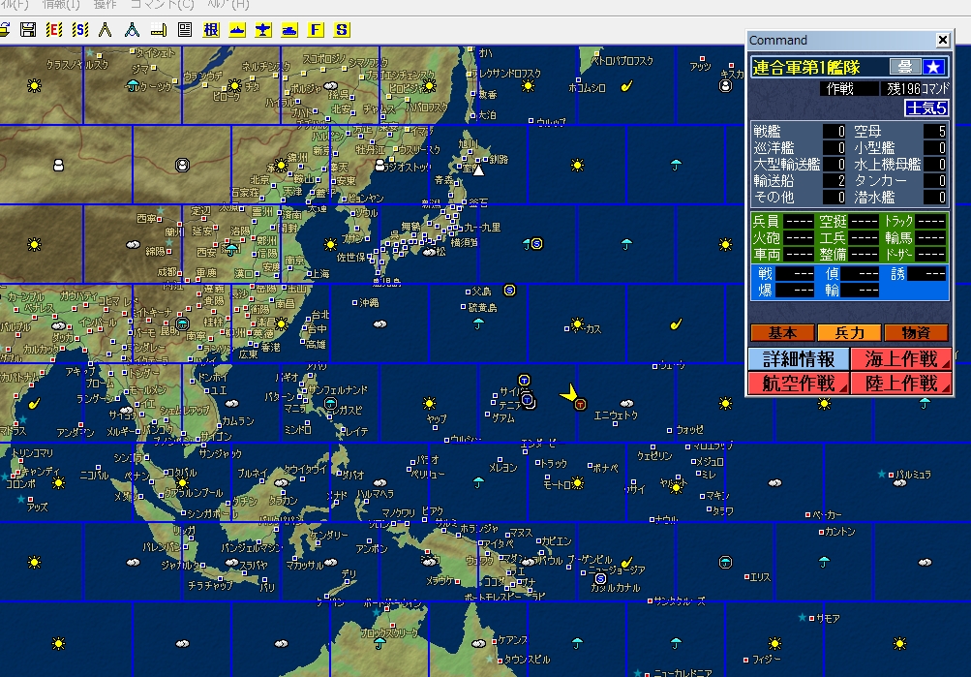This screenshot has height=677, width=971.
Task: Select the yellow compass divider tool
Action: [106, 30]
